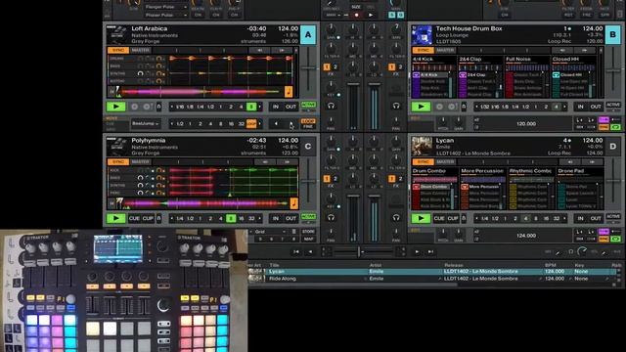Click the Deck B letter badge

click(613, 35)
